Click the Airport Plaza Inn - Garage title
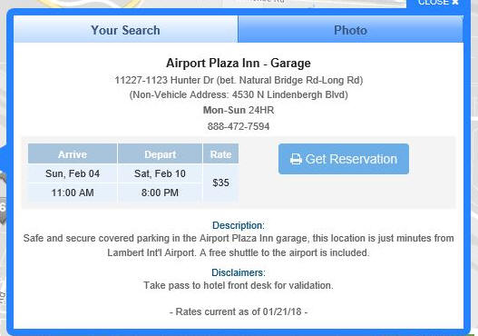Screen dimensions: 478x336 click(x=239, y=64)
